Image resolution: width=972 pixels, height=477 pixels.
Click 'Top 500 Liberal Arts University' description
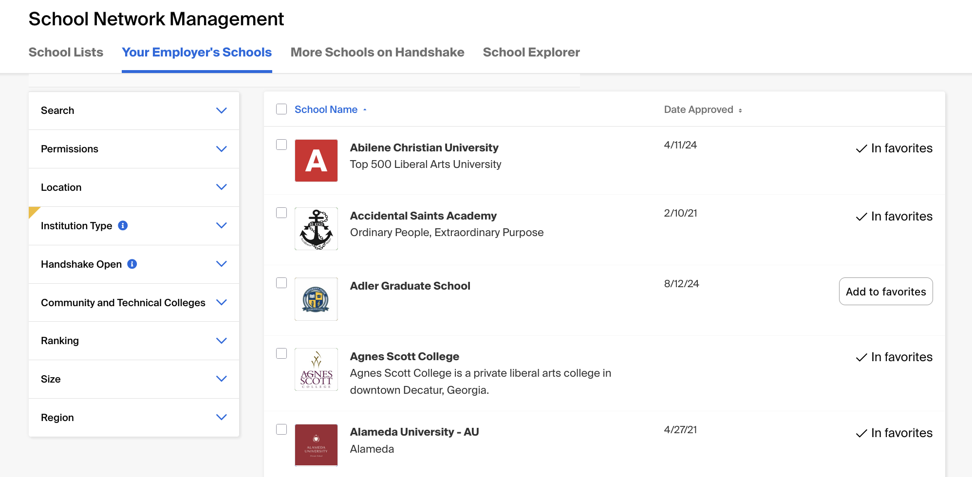click(x=426, y=165)
